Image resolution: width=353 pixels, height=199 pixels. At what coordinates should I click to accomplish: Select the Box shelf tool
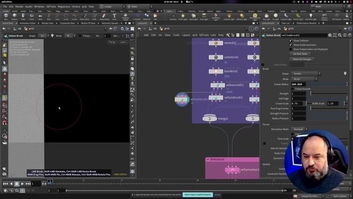[6, 16]
